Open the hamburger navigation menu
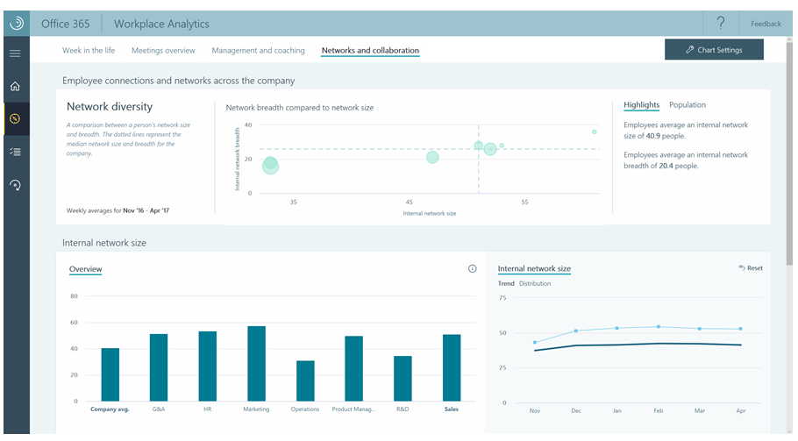Viewport: 798px width, 441px height. 15,53
